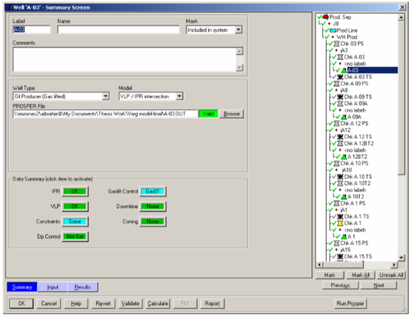Image resolution: width=411 pixels, height=315 pixels.
Task: Click the Prod. Sep separator icon
Action: tap(326, 17)
